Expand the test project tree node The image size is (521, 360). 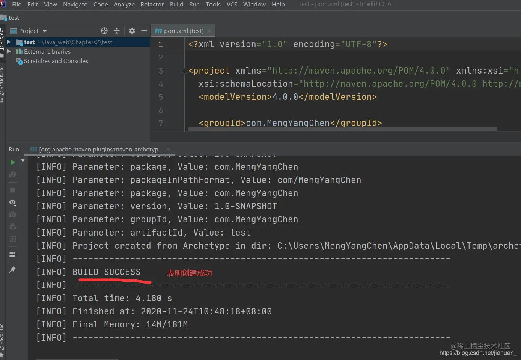coord(9,42)
